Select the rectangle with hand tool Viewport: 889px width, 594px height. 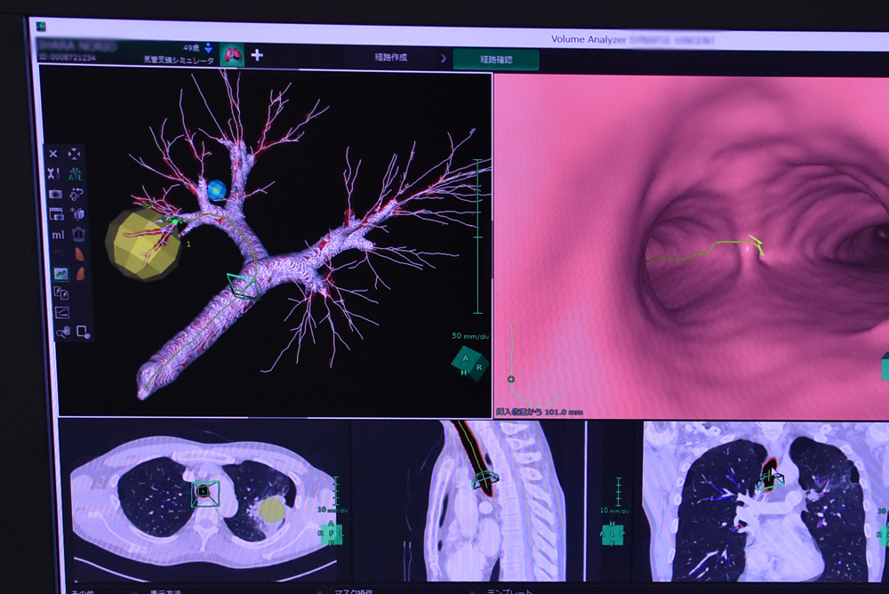(84, 332)
